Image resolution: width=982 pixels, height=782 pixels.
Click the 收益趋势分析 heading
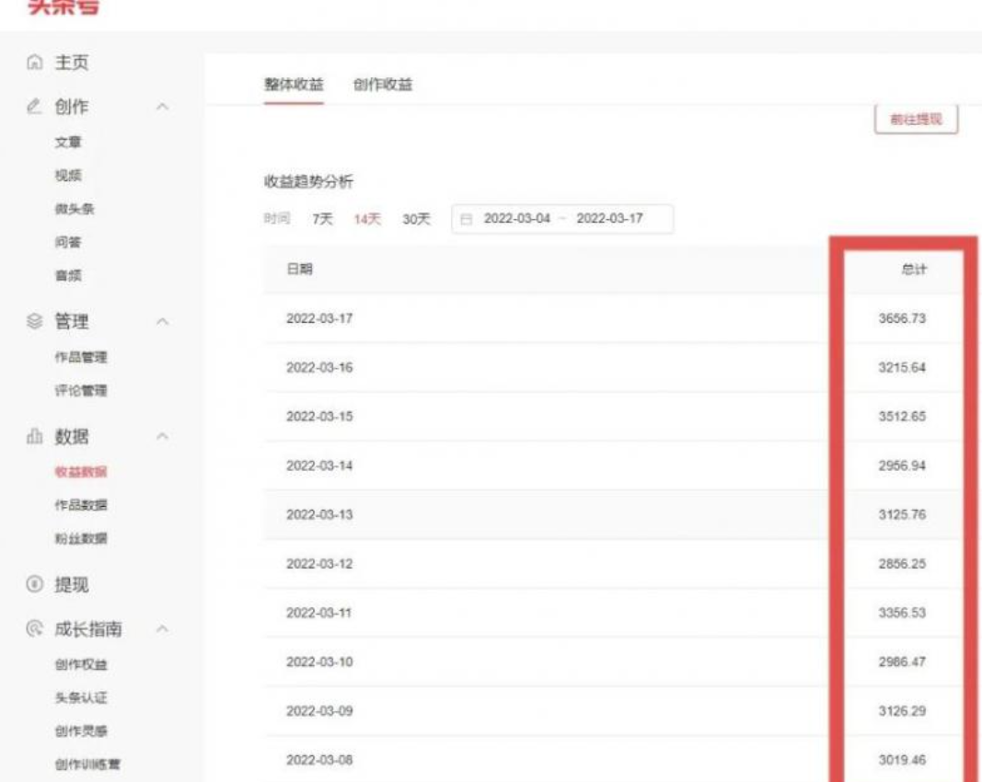(x=308, y=181)
